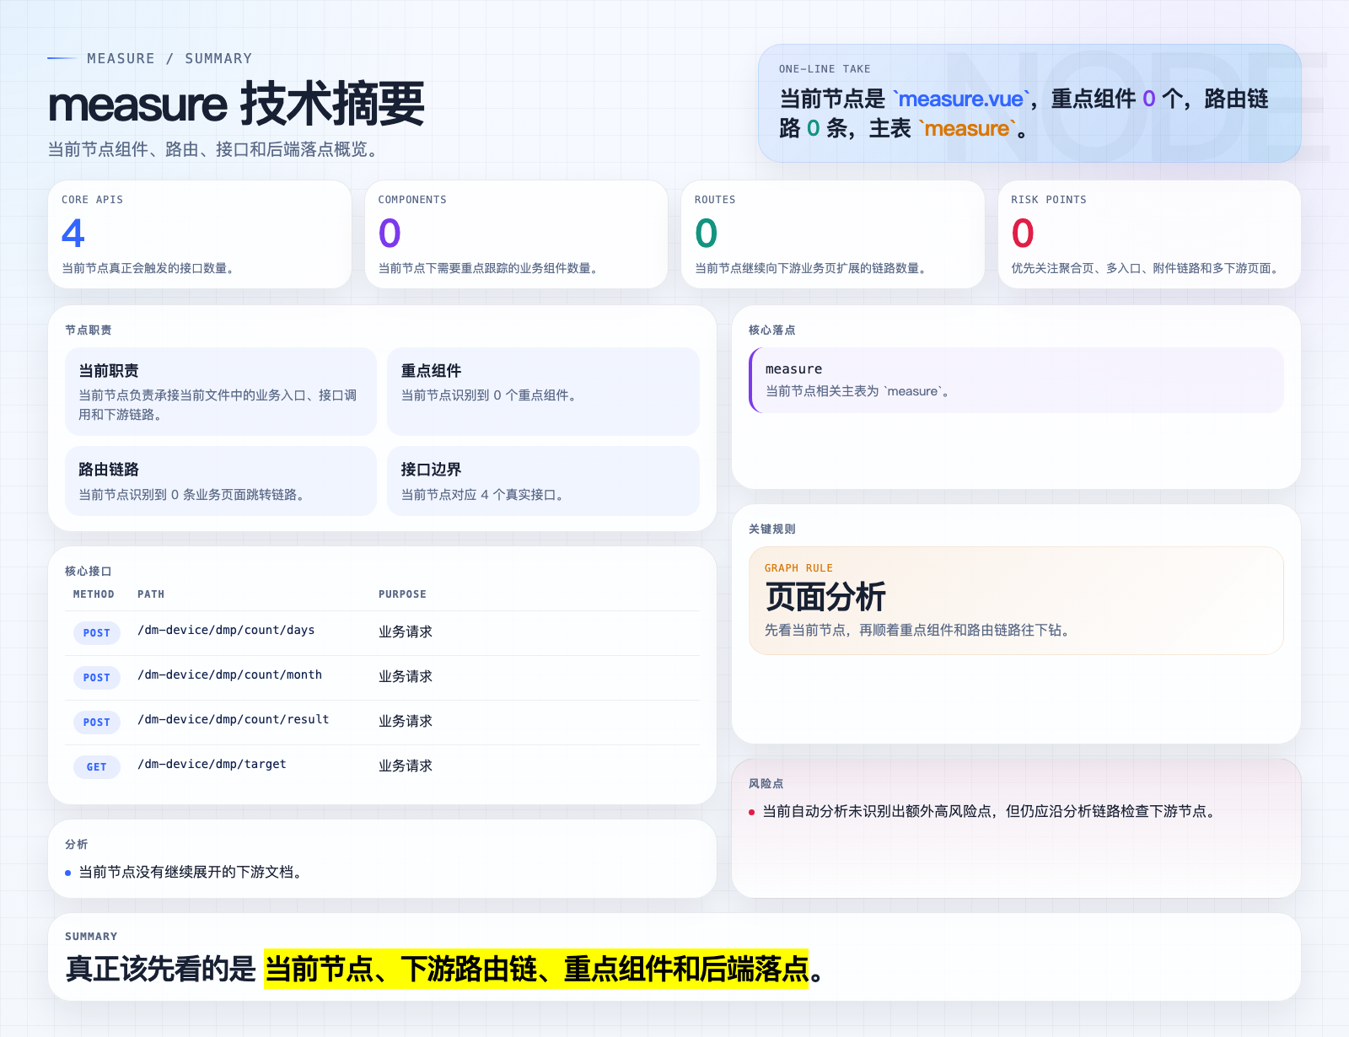Screen dimensions: 1349x1037
Task: Click the POST badge for count/month
Action: pos(97,678)
